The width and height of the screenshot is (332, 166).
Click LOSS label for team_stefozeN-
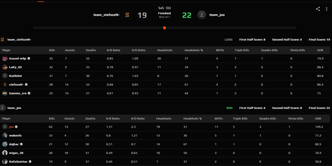[x=229, y=40]
